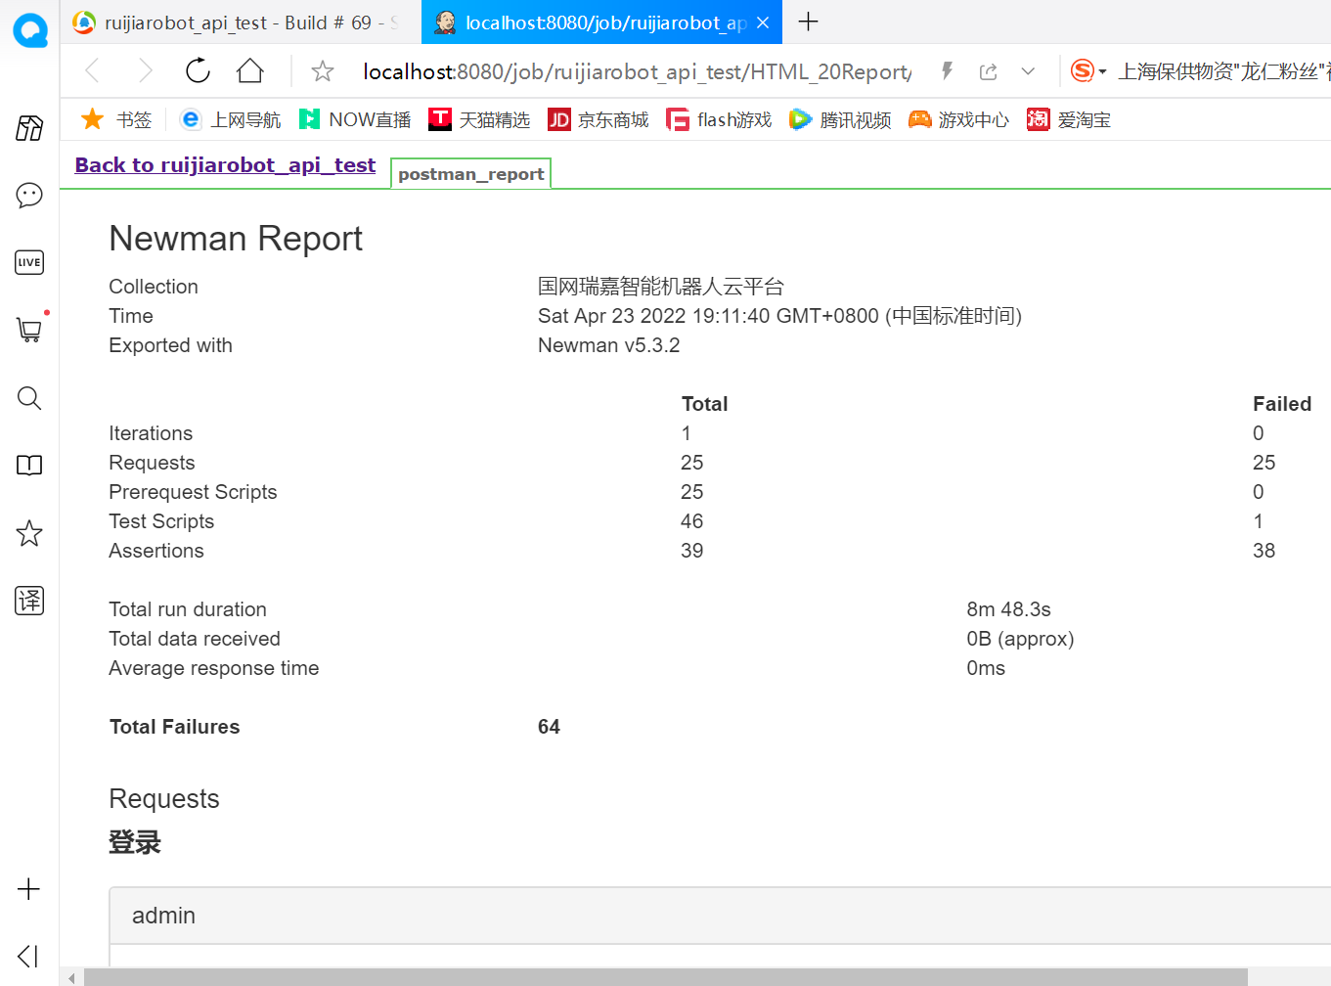Viewport: 1331px width, 986px height.
Task: Click the collection name 国网瑞嘉智能机器人云平台
Action: (x=661, y=287)
